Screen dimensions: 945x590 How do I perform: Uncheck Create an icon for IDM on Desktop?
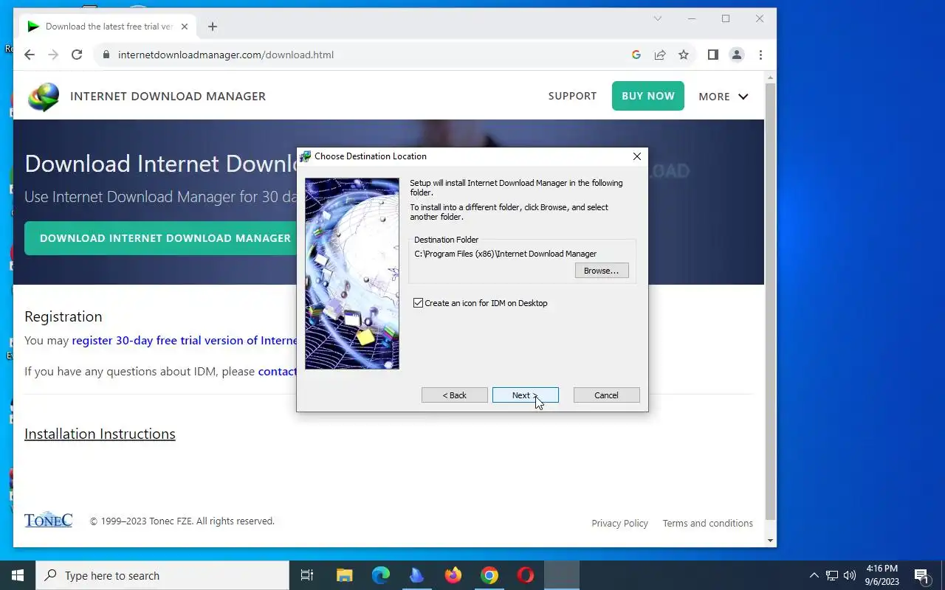419,303
